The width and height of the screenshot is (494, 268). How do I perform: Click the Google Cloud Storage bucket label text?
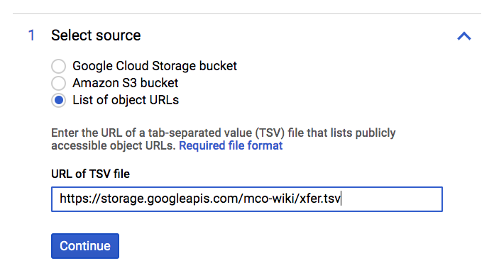(155, 66)
